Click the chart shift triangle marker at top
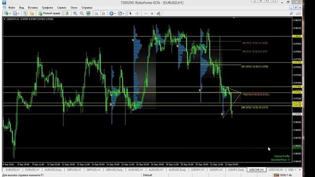Screen dimensions: 315x177 (x=234, y=18)
